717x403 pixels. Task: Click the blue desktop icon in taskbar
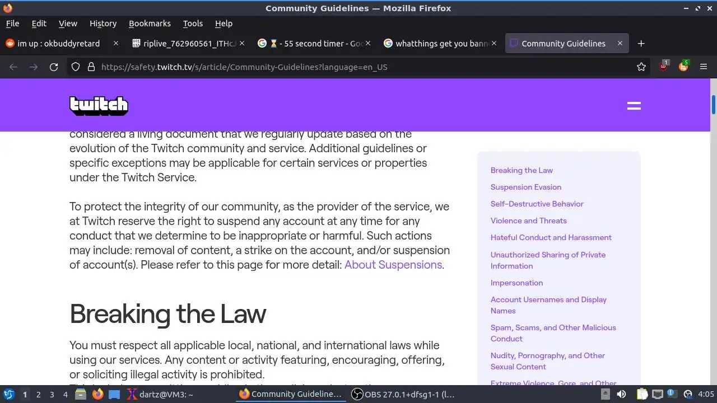click(114, 395)
